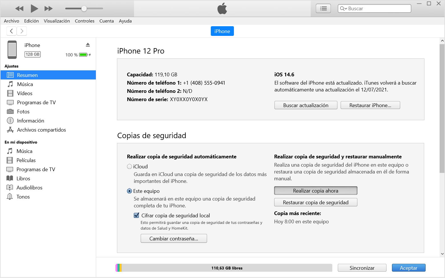Click the Películas film icon
Image resolution: width=445 pixels, height=278 pixels.
tap(10, 160)
